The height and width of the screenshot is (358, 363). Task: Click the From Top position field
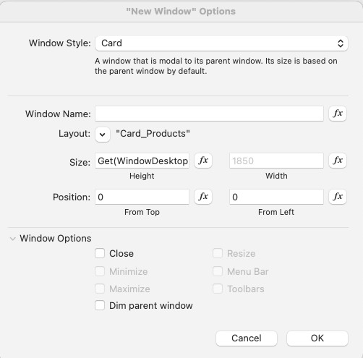point(142,197)
